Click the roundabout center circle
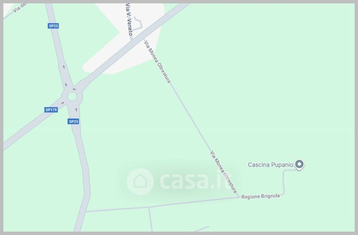Screen dimensions: 358x235 [72, 97]
